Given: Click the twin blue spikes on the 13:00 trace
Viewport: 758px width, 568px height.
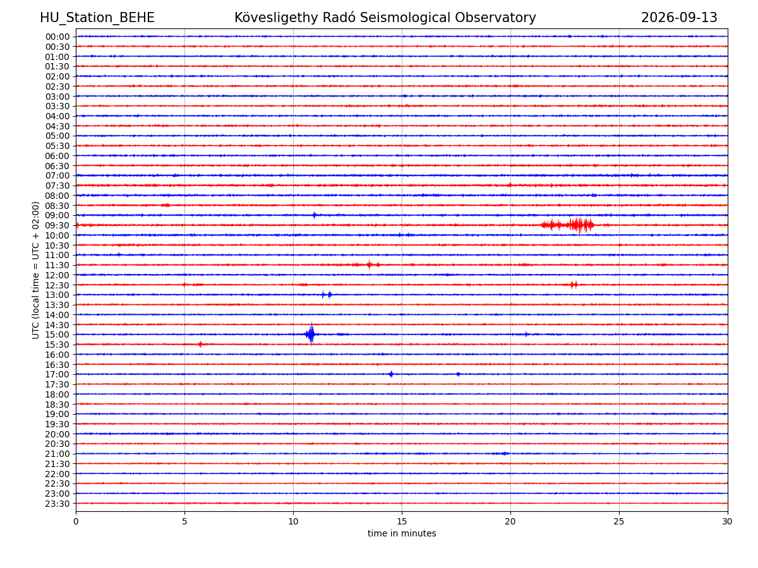Looking at the screenshot, I should pyautogui.click(x=326, y=295).
